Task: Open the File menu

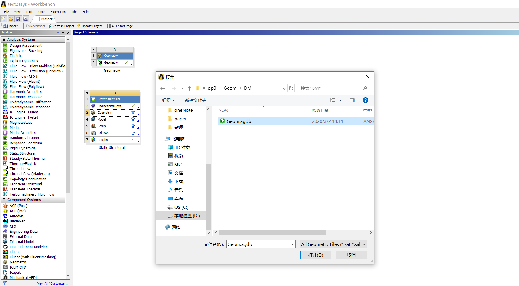Action: [6, 12]
